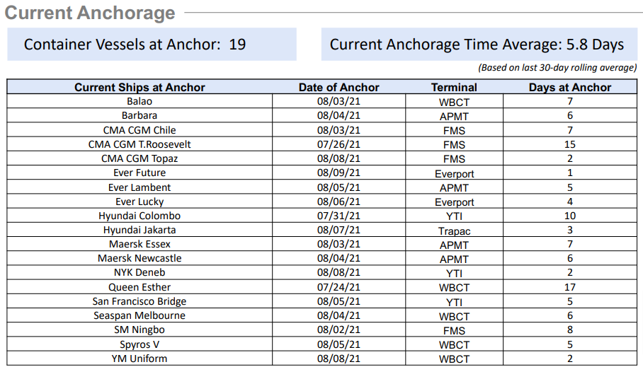Viewport: 643px width, 367px height.
Task: Click the Hyundai Colombo ship name
Action: coord(140,216)
